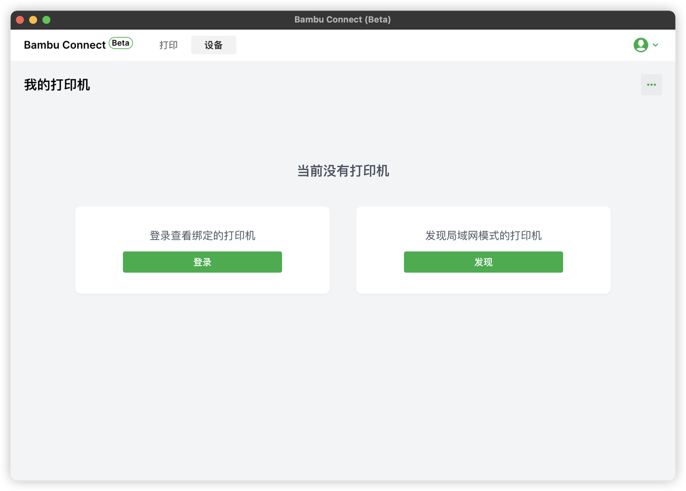The image size is (686, 491).
Task: Click the green 登录 button
Action: [202, 262]
